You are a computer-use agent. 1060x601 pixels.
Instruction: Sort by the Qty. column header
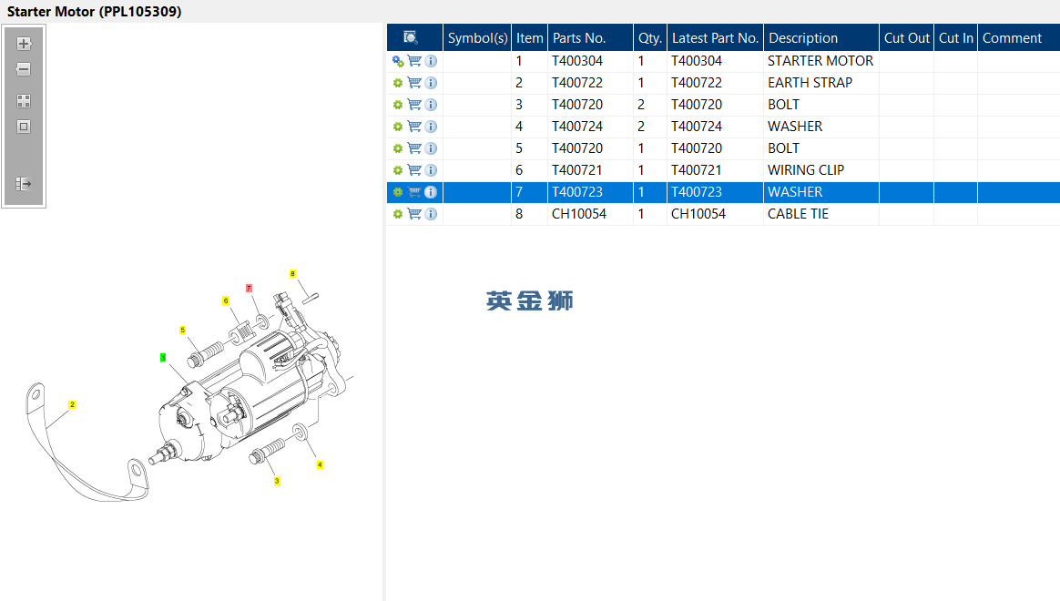coord(650,38)
